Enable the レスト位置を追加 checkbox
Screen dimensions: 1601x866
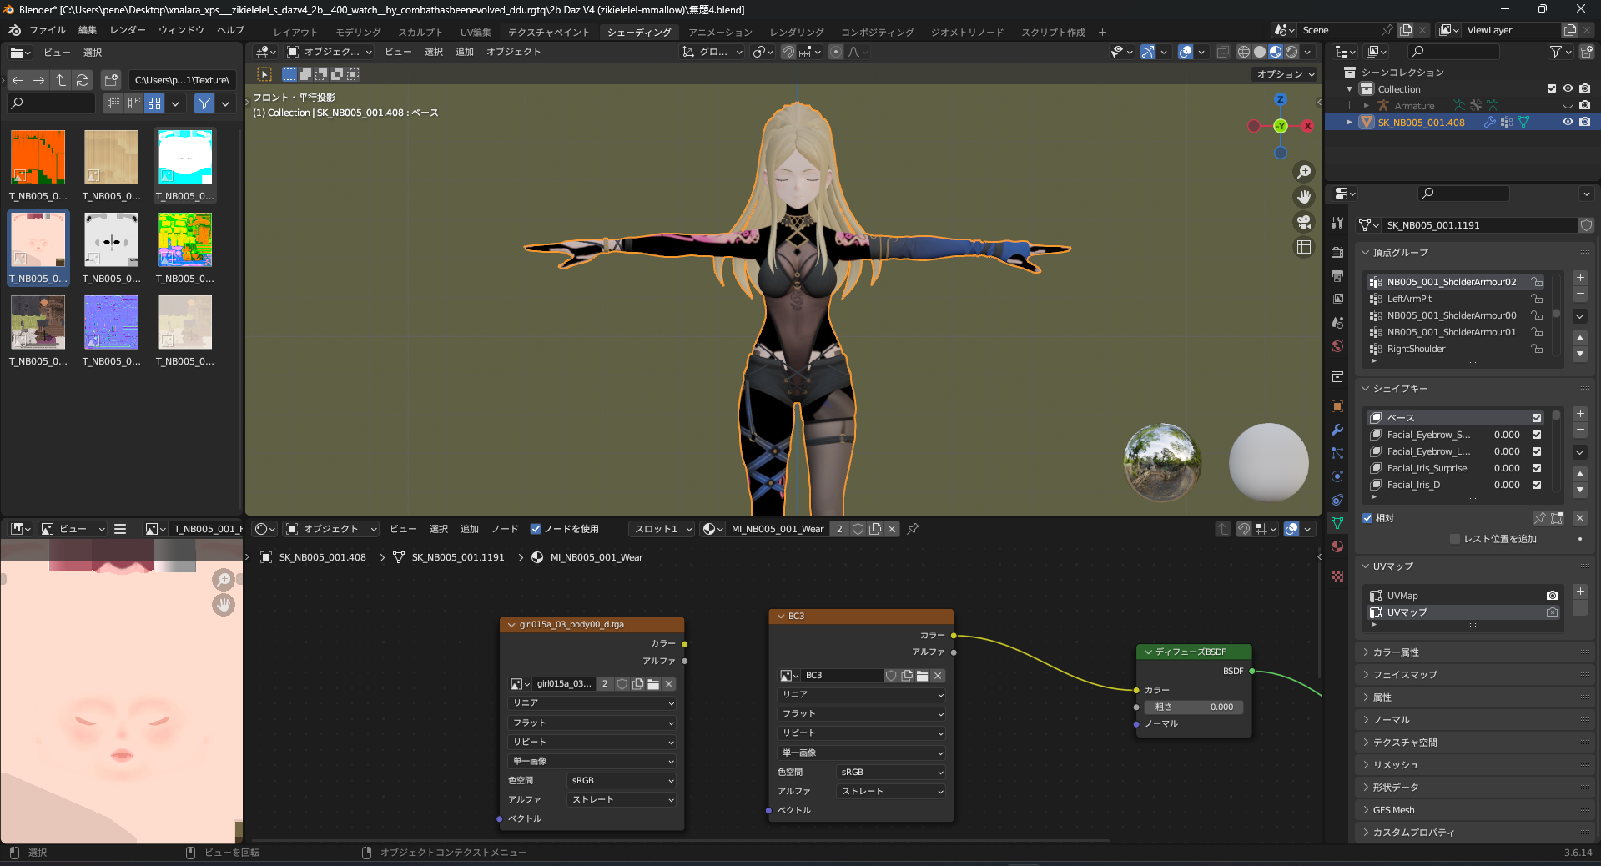(x=1455, y=539)
